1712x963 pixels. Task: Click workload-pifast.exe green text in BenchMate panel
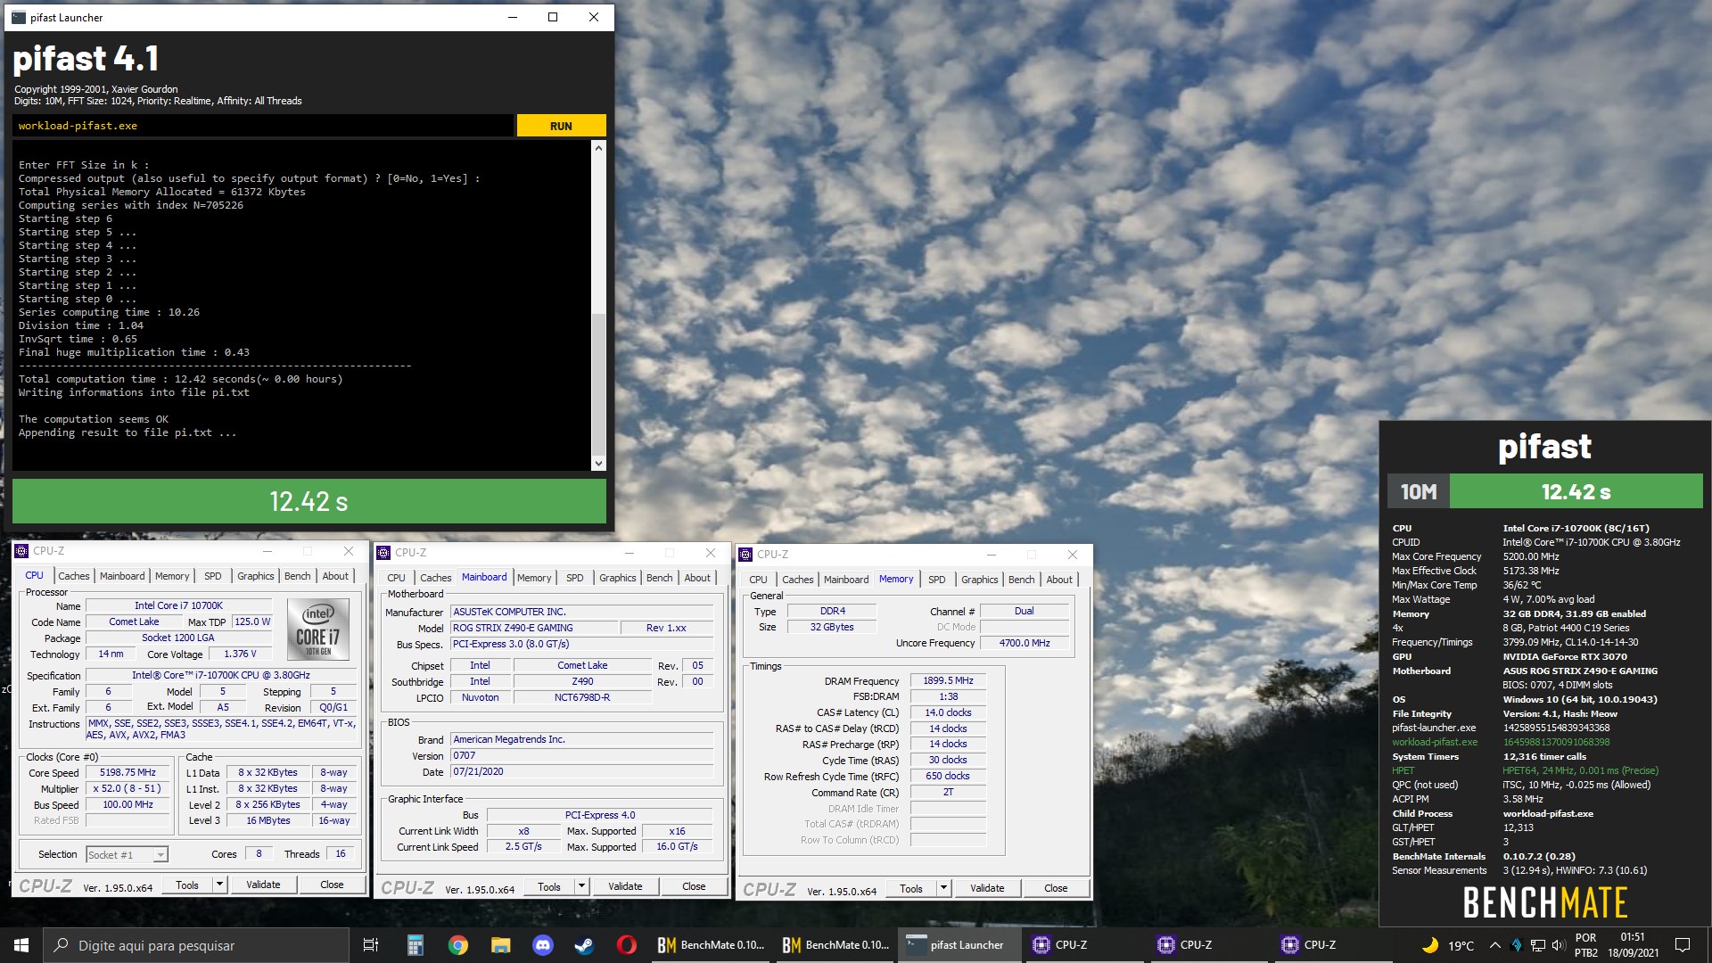(1435, 742)
